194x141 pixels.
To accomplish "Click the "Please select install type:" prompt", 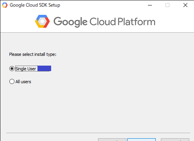I will pos(32,54).
